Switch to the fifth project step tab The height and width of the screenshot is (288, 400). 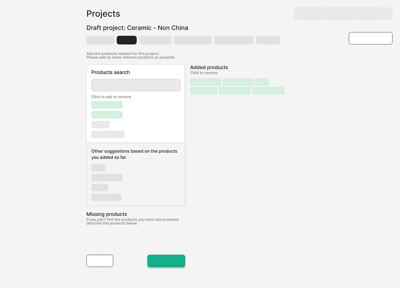click(x=234, y=40)
